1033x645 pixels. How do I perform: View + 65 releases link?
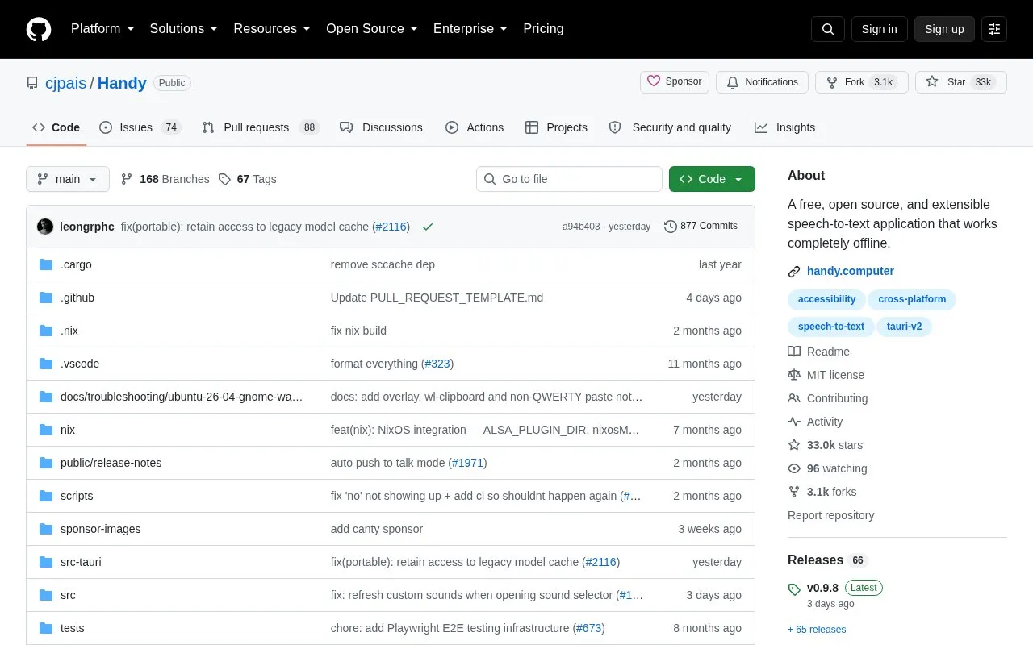tap(817, 630)
